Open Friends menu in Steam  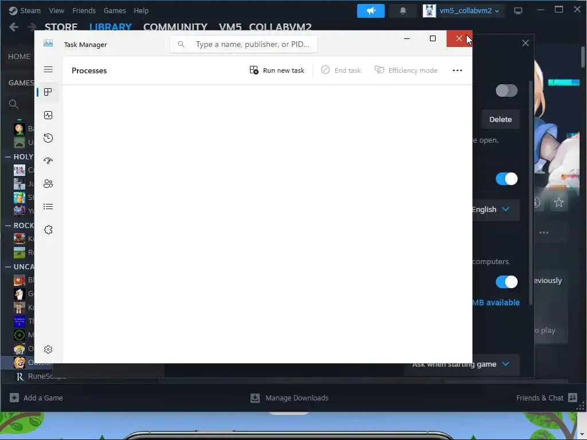pos(84,10)
